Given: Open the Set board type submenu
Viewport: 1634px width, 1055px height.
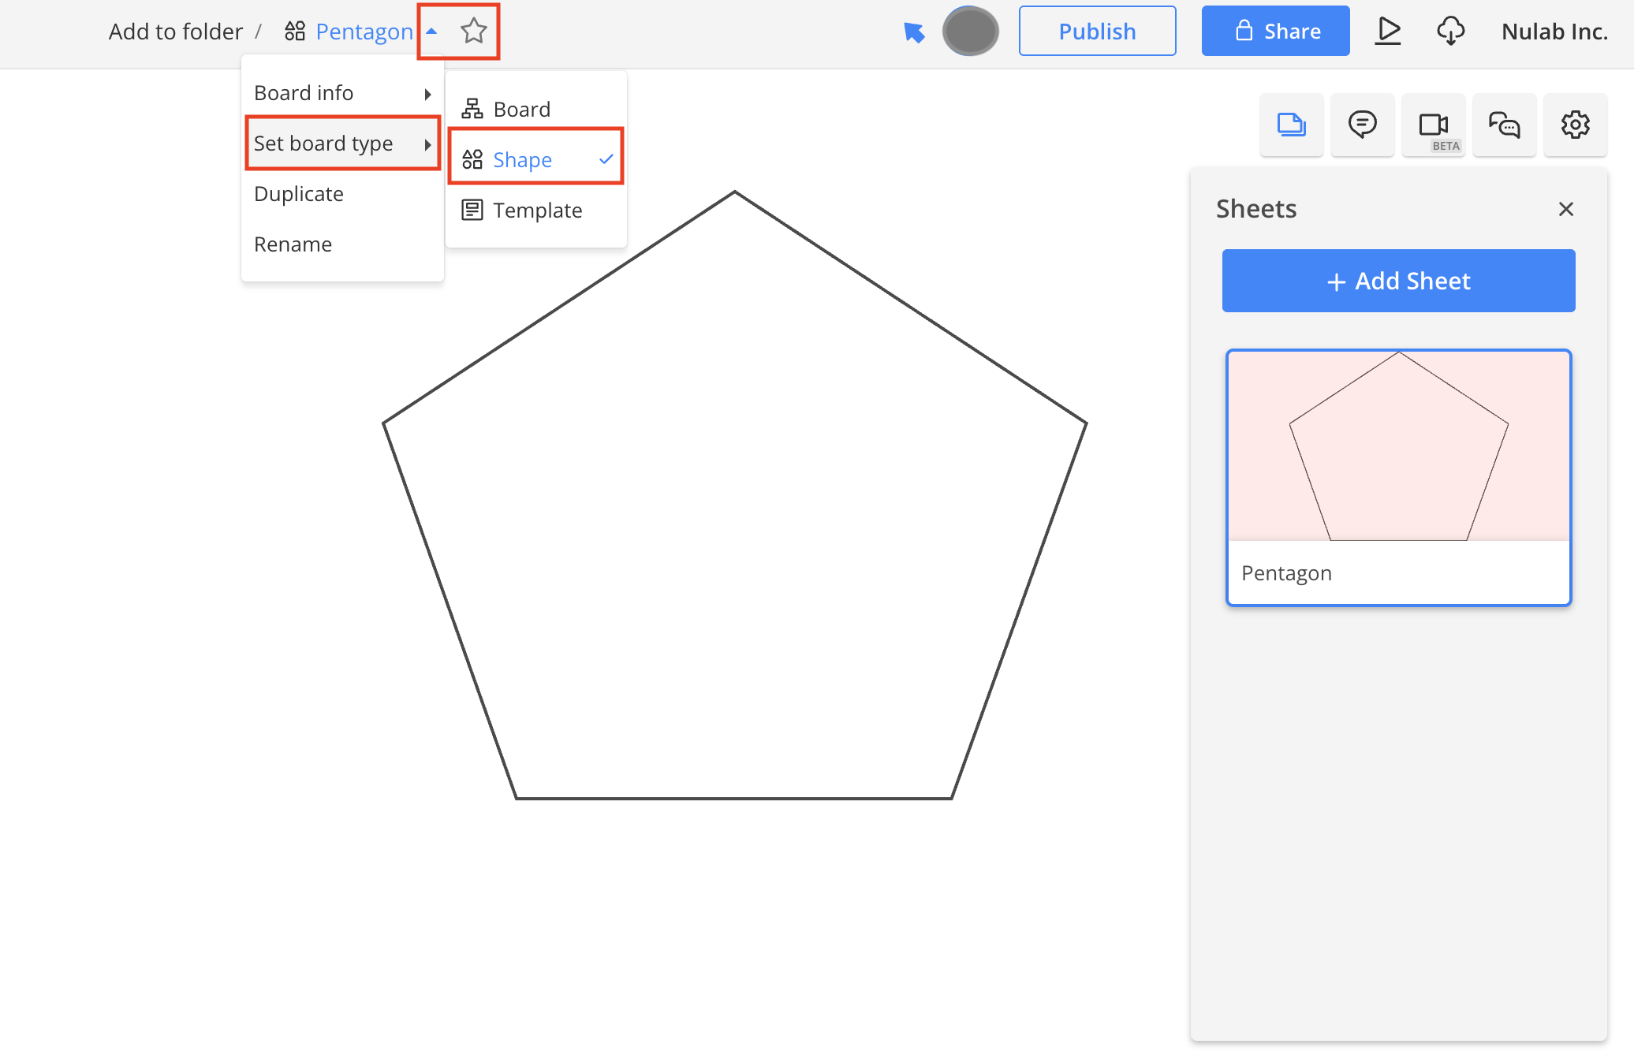Looking at the screenshot, I should tap(342, 143).
